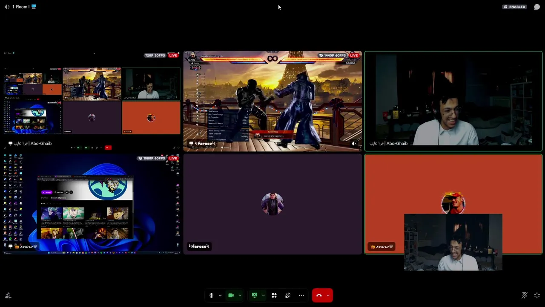Focus Abo-Ghaib's webcam tile
The image size is (545, 307).
(x=453, y=101)
